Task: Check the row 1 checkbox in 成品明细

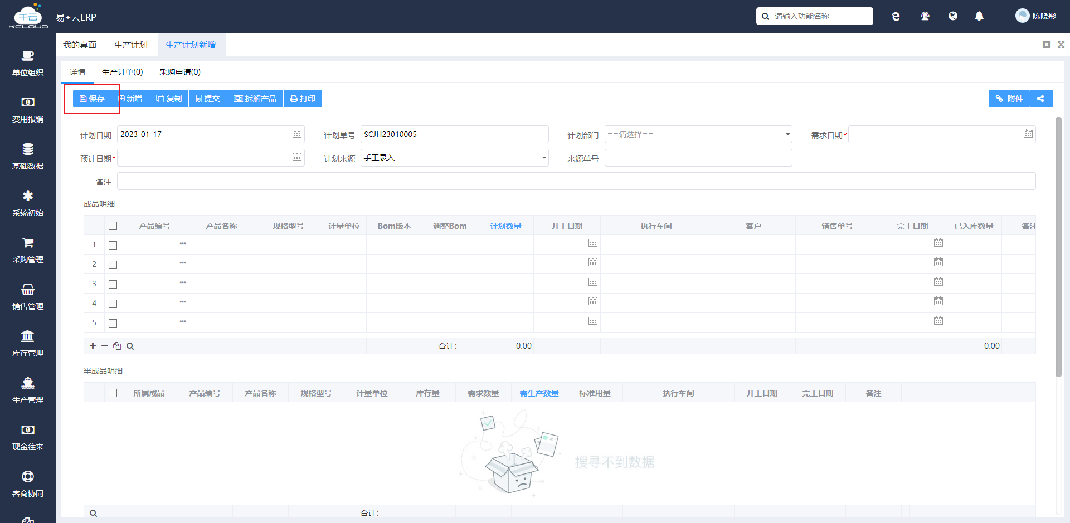Action: point(113,245)
